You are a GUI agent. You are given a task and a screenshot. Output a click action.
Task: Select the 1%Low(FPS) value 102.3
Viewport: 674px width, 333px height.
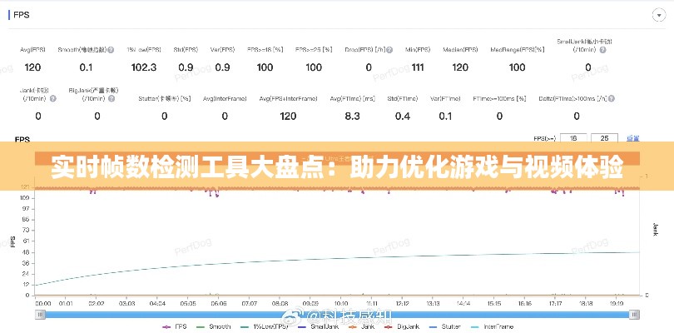pos(144,67)
